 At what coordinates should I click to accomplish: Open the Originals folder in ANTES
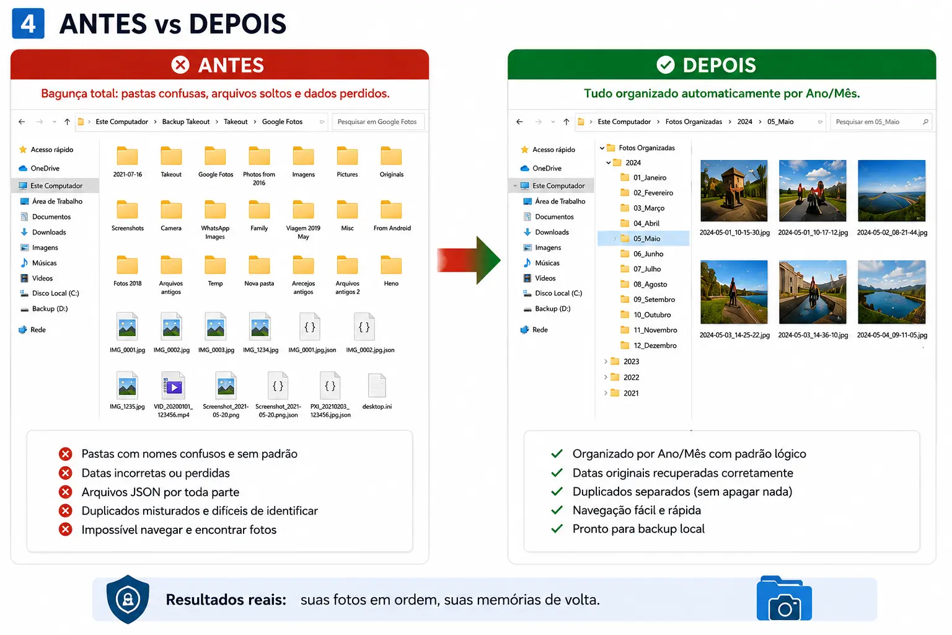pyautogui.click(x=392, y=162)
